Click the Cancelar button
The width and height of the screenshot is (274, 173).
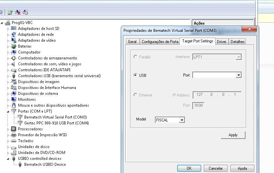216,168
